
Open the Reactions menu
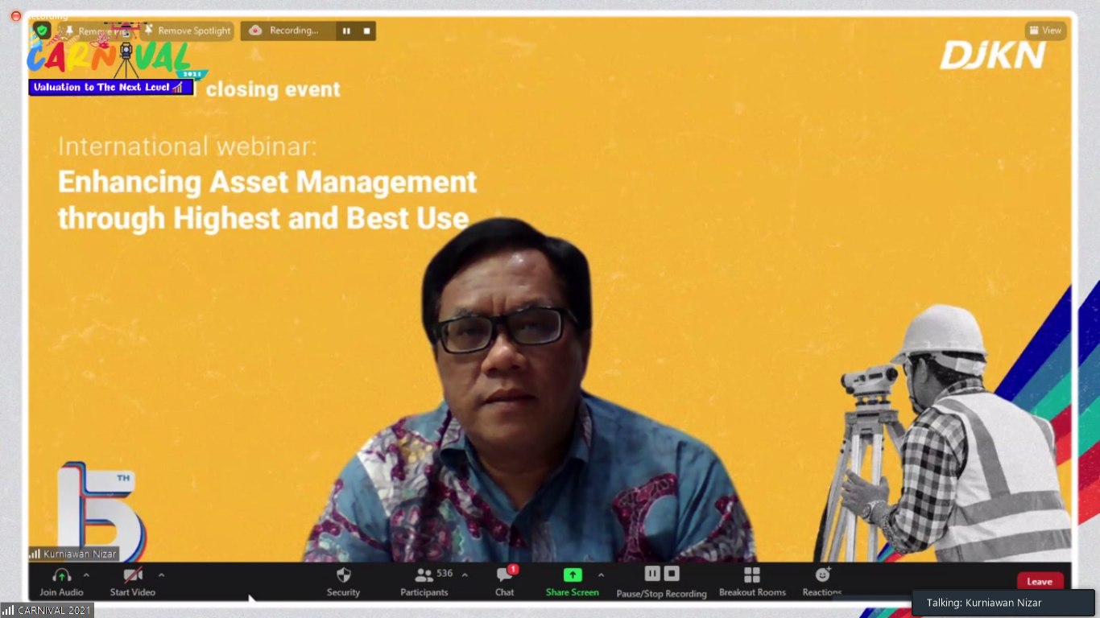pos(822,575)
